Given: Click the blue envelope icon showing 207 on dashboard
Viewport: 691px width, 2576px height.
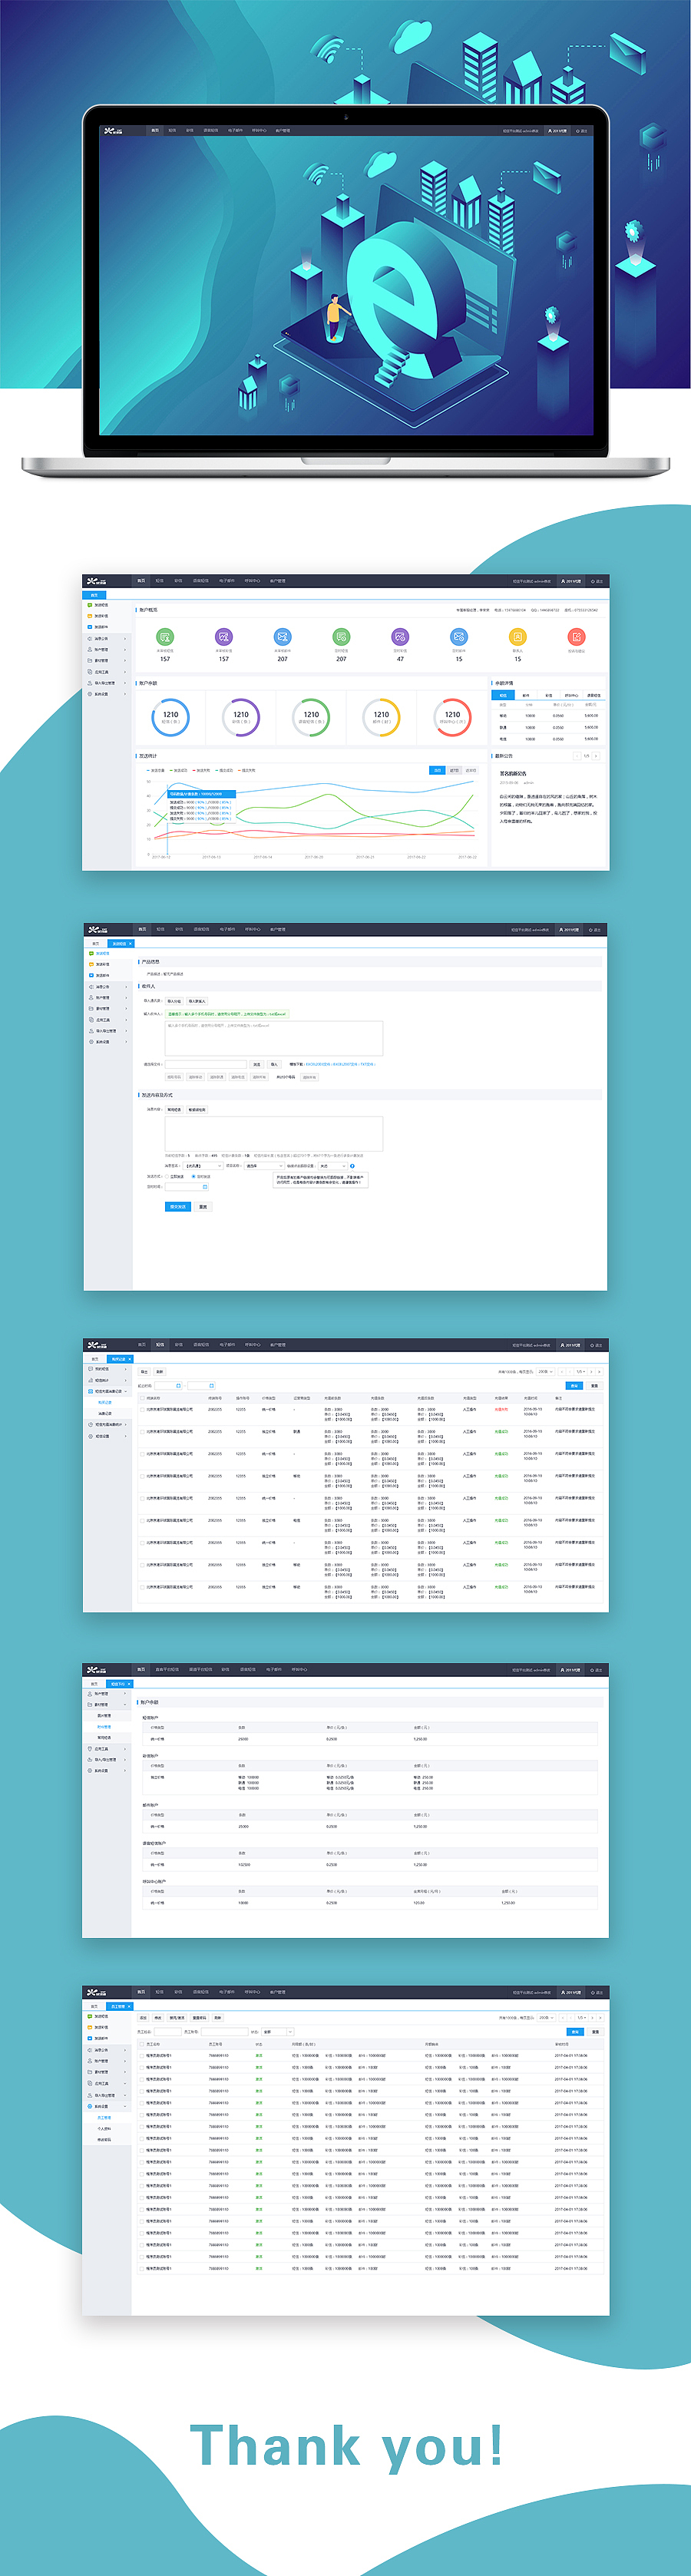Looking at the screenshot, I should (283, 637).
